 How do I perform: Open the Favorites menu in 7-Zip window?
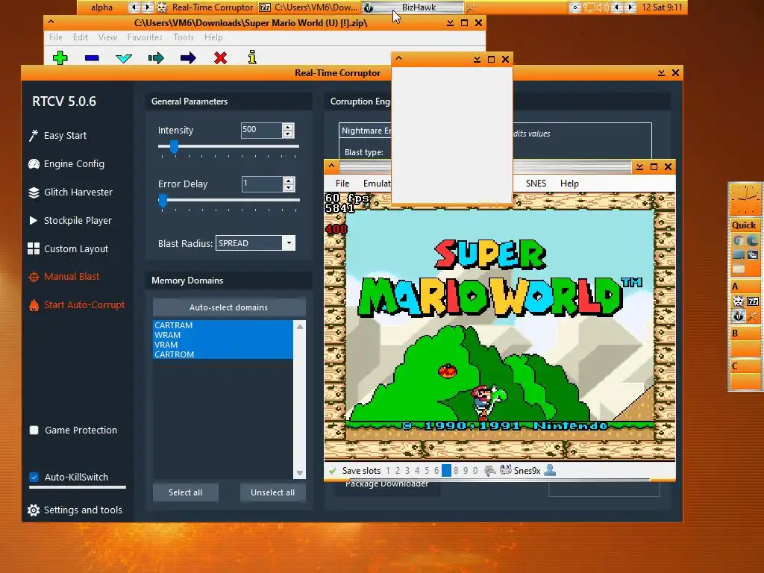(x=145, y=37)
